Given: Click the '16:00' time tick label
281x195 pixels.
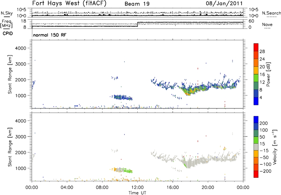Looking at the screenshot, I should [172, 188].
